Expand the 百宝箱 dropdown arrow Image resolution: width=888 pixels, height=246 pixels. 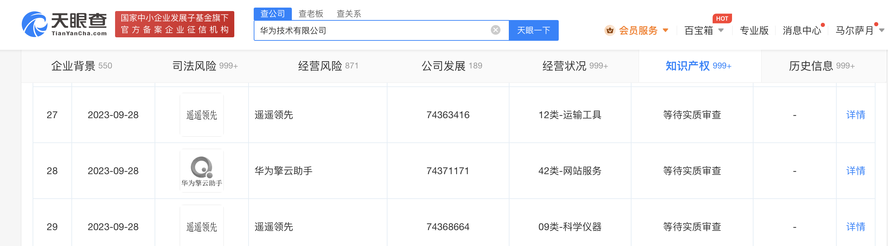click(x=721, y=30)
